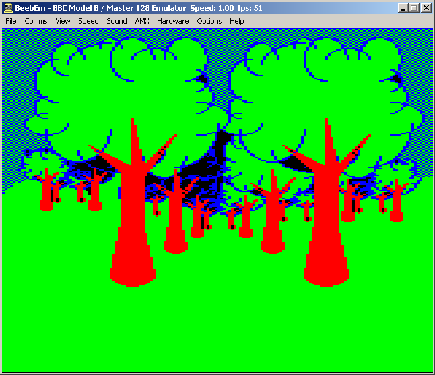This screenshot has width=435, height=375.
Task: Open the Comms menu
Action: point(36,21)
